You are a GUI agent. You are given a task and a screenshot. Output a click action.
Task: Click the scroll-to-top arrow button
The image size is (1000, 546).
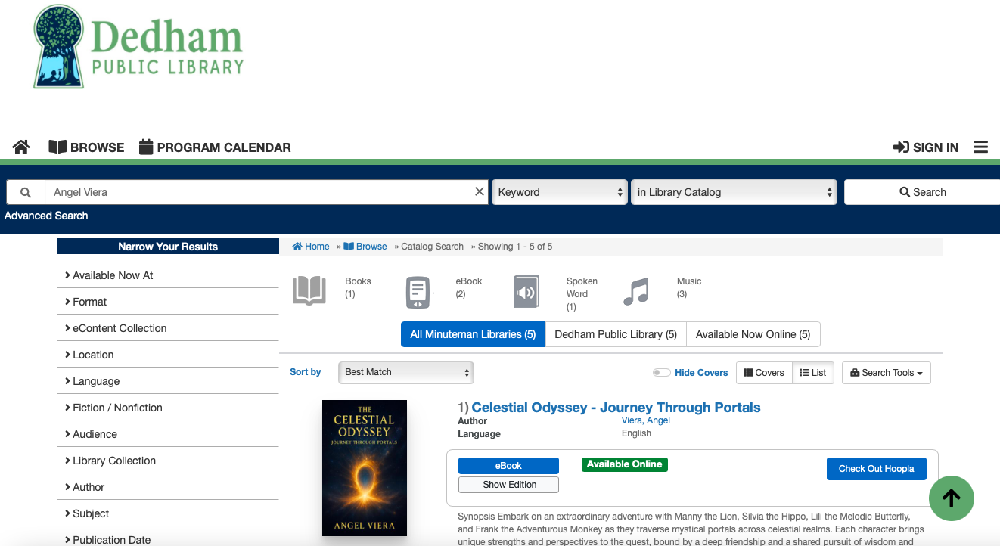[951, 498]
